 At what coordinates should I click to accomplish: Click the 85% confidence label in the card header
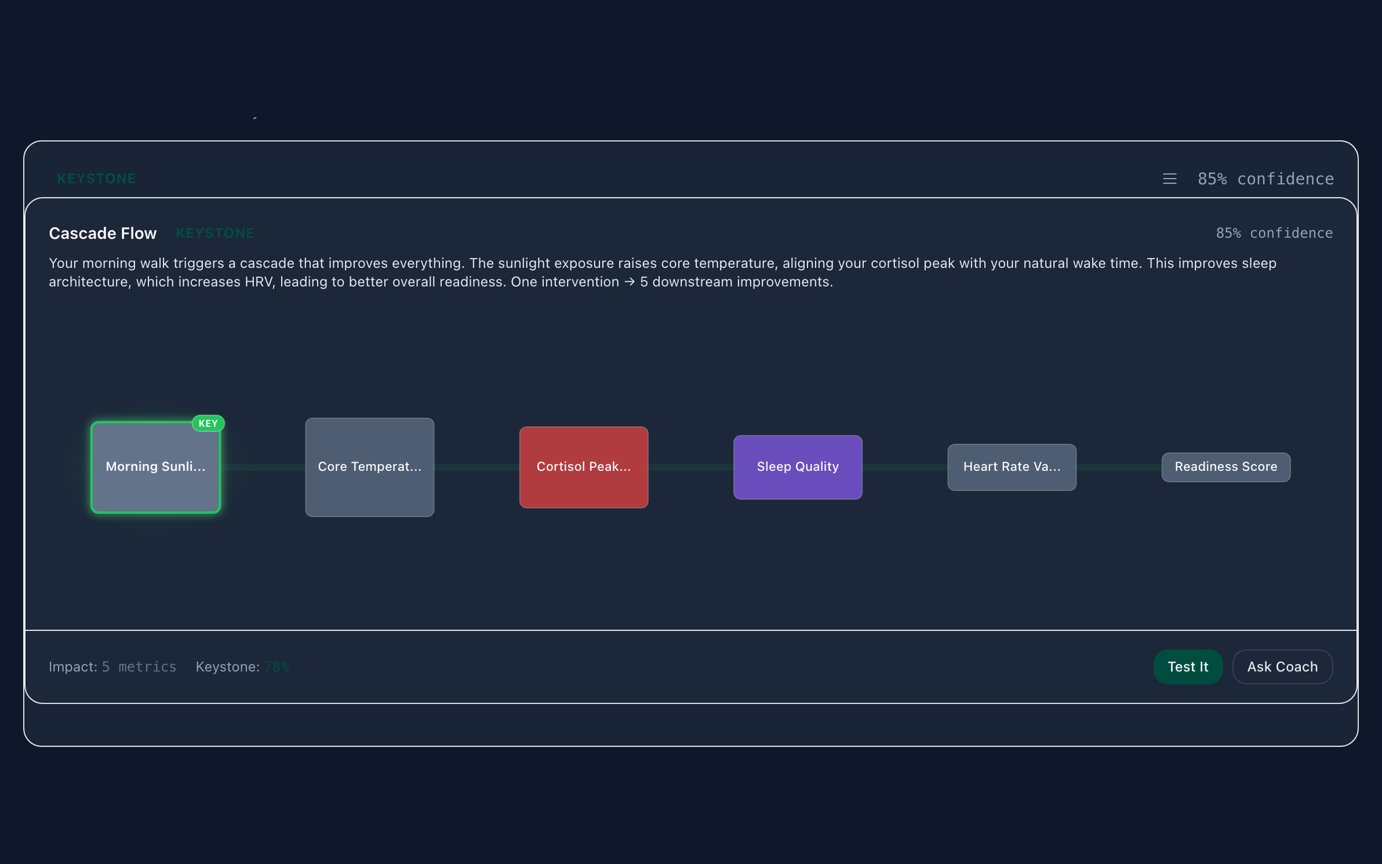(1274, 233)
